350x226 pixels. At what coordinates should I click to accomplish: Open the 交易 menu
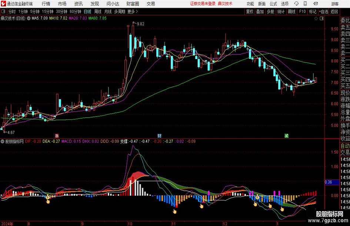tap(151, 4)
